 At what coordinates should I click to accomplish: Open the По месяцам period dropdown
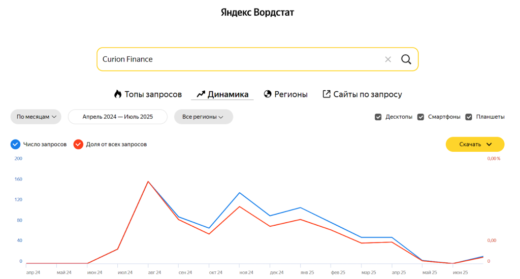point(36,117)
